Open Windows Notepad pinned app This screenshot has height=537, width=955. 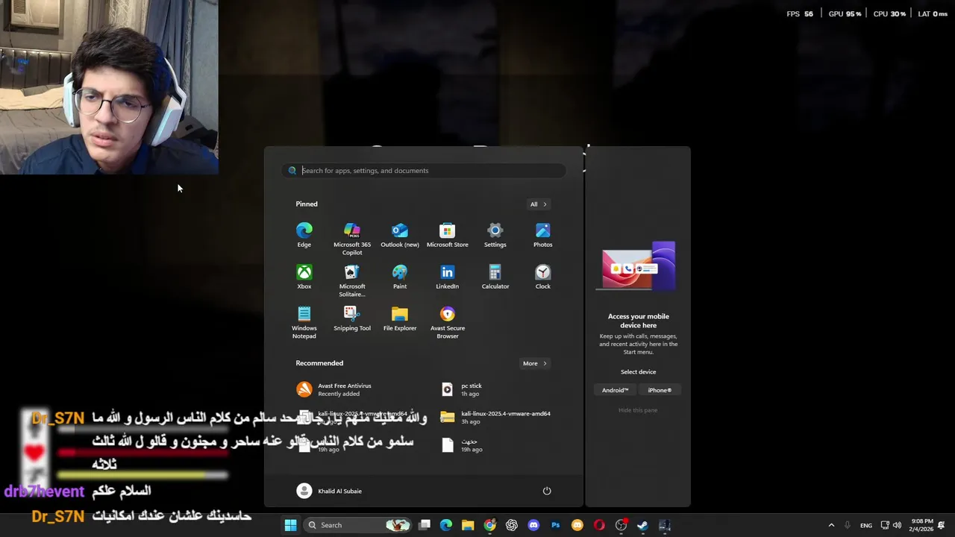click(304, 322)
